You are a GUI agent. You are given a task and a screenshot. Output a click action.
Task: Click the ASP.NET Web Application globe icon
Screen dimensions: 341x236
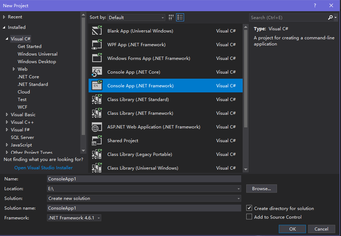coord(97,127)
